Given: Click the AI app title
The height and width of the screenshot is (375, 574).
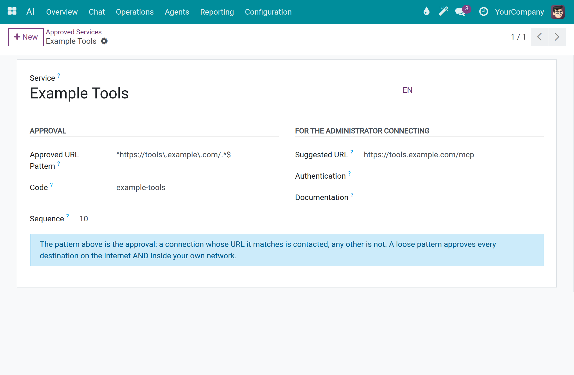Looking at the screenshot, I should pos(30,12).
